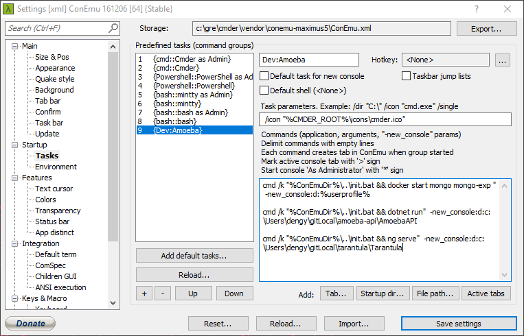Open Background settings page
This screenshot has width=524, height=336.
point(54,90)
